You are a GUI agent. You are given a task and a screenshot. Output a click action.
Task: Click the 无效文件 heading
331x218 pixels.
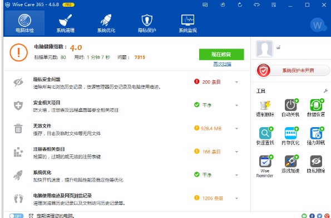point(42,126)
